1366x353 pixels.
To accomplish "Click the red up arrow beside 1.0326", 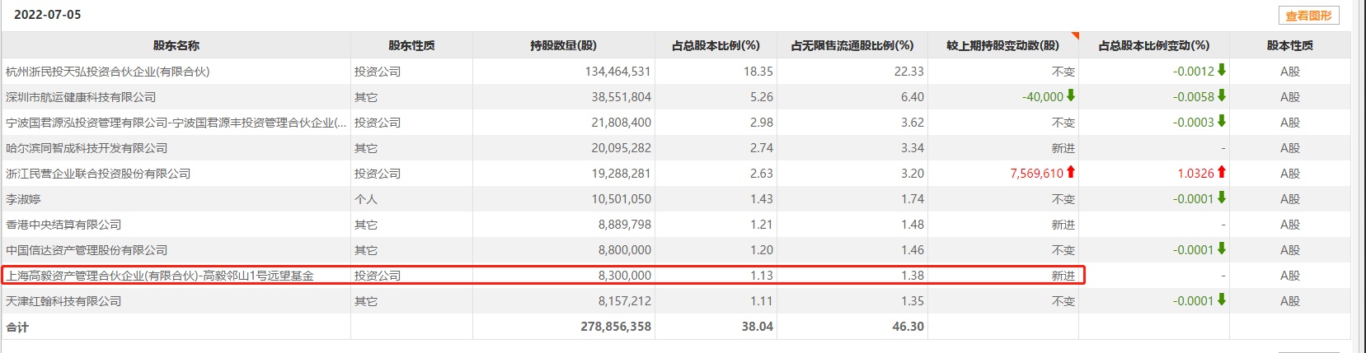I will [x=1222, y=172].
